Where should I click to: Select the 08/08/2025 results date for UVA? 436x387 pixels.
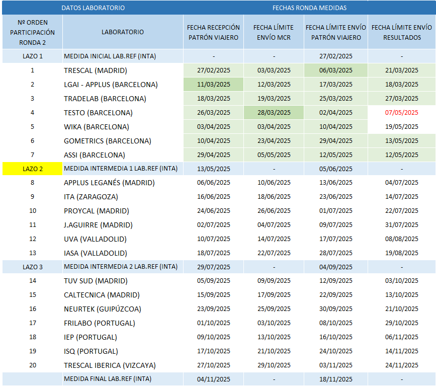(x=401, y=239)
